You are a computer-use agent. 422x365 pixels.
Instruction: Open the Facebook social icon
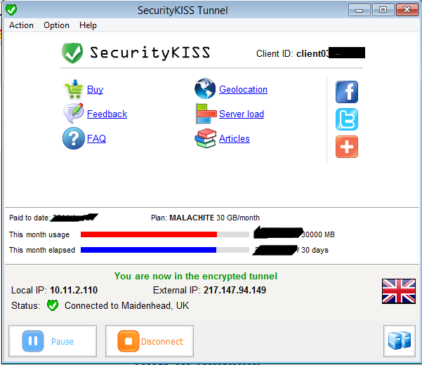coord(347,92)
